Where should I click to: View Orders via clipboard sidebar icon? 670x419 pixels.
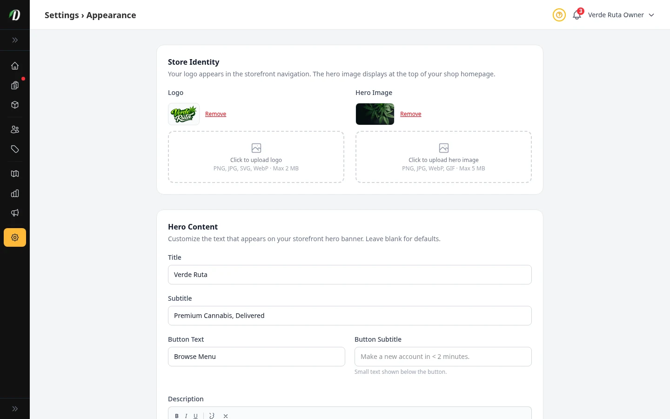[x=15, y=85]
